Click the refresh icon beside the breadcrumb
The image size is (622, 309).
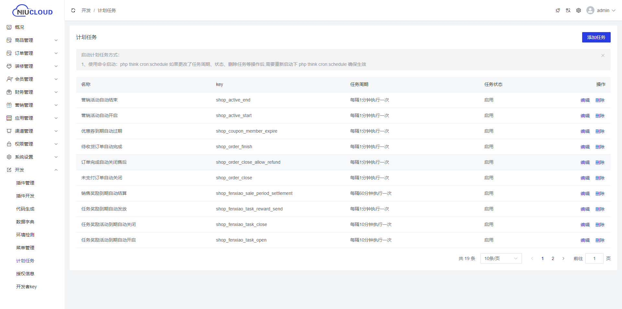coord(73,10)
